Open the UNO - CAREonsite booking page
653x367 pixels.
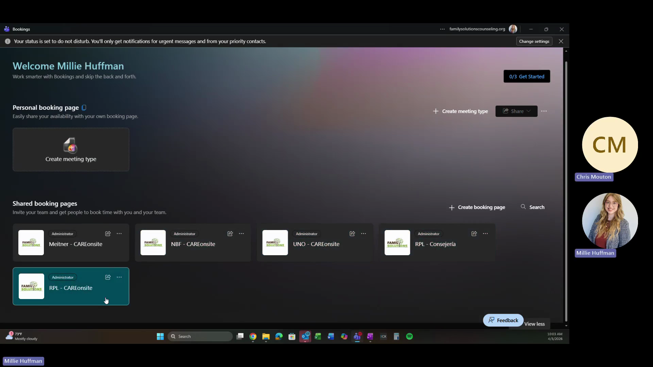tap(315, 243)
